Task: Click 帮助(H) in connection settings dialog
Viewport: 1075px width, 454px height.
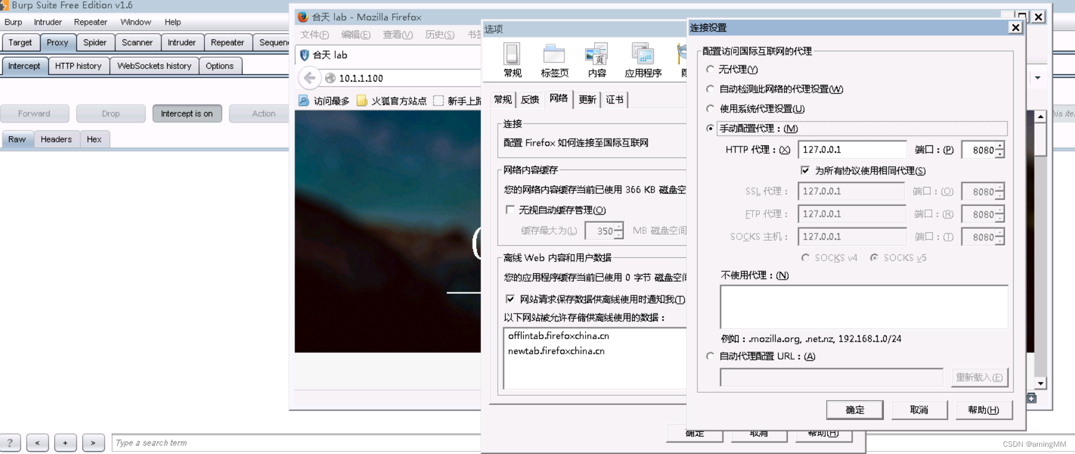Action: pos(984,410)
